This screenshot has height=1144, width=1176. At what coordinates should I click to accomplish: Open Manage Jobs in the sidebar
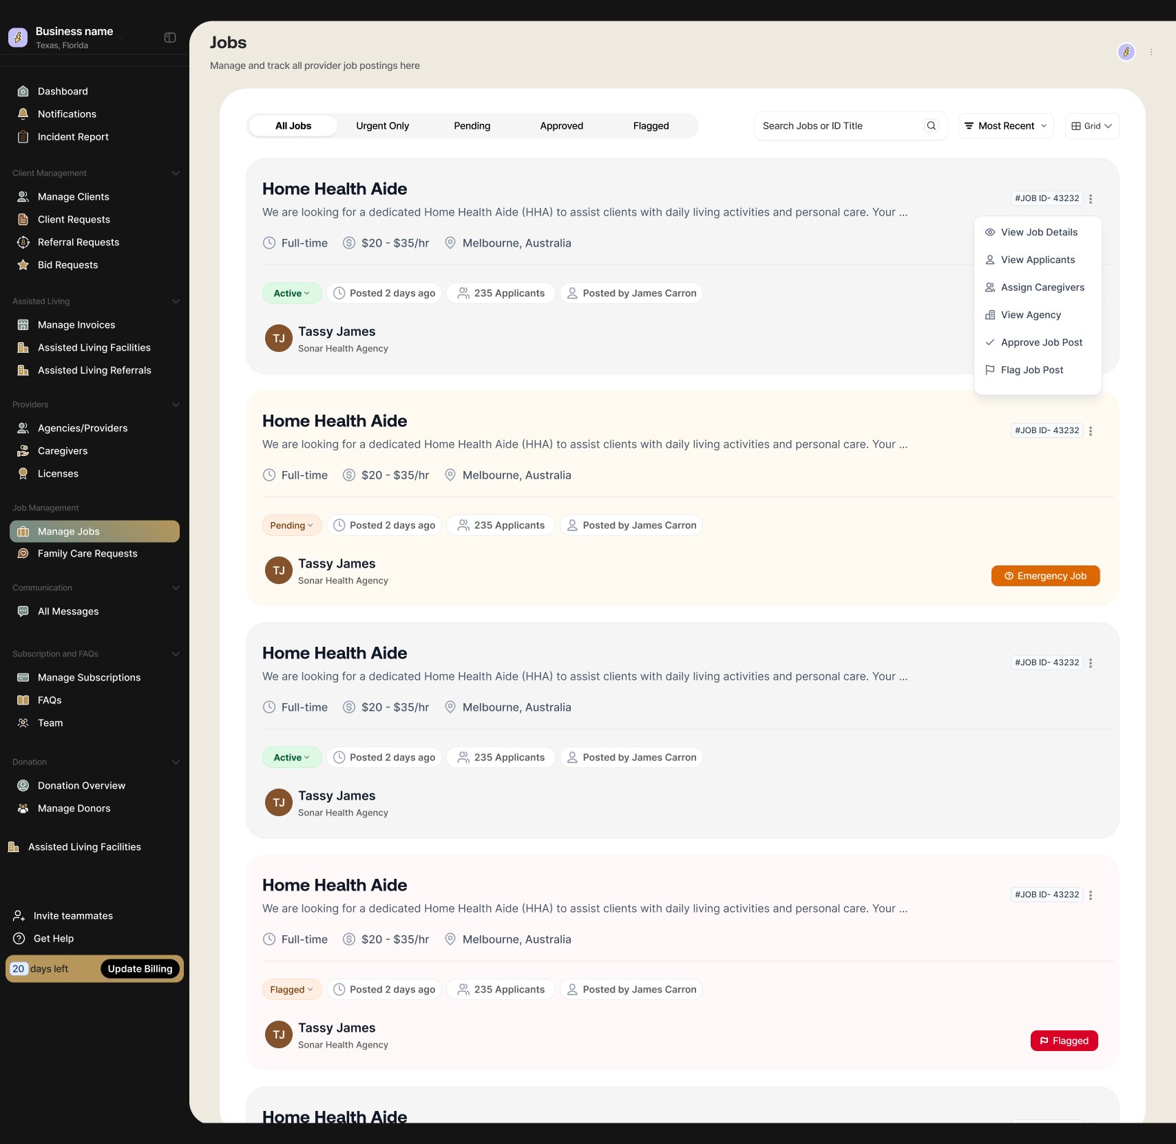(x=95, y=532)
